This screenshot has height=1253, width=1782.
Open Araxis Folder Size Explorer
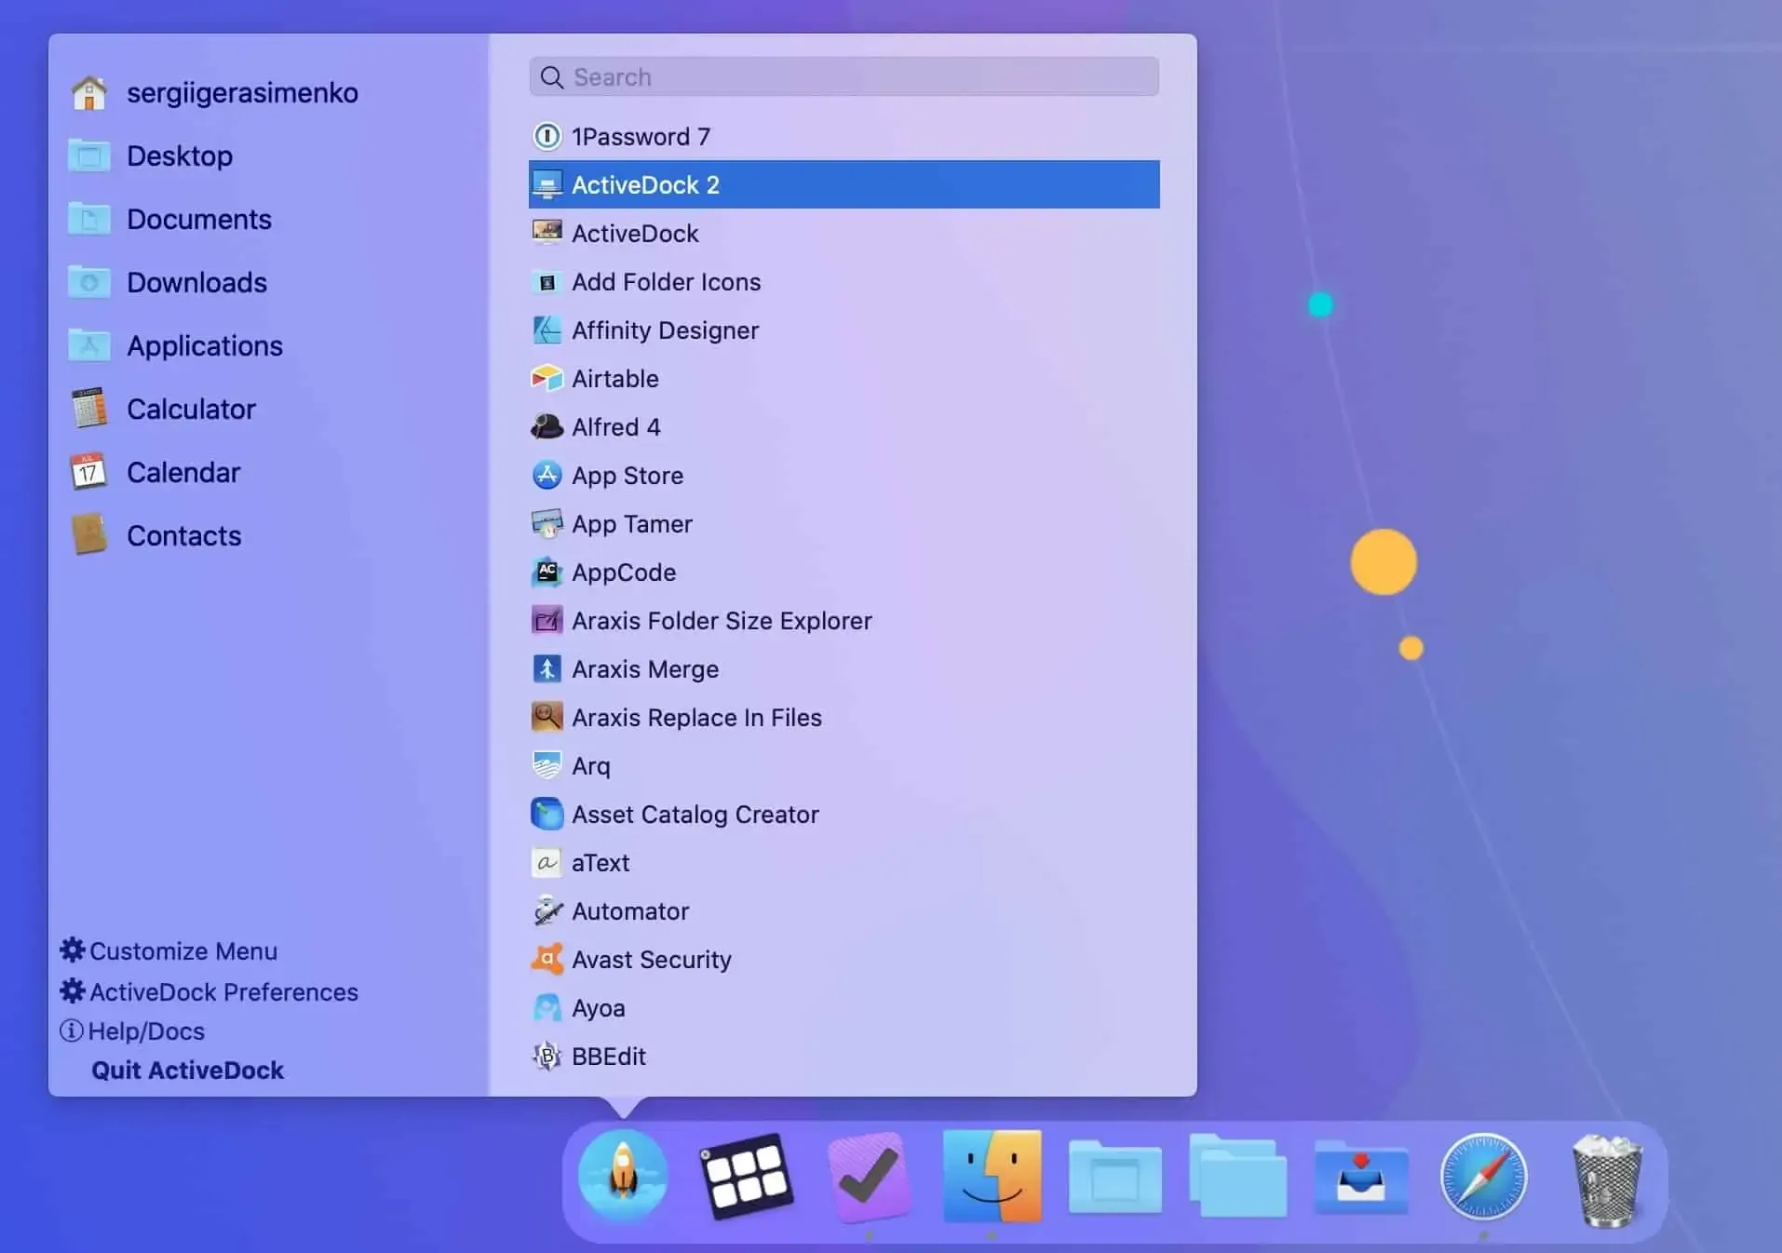point(722,620)
